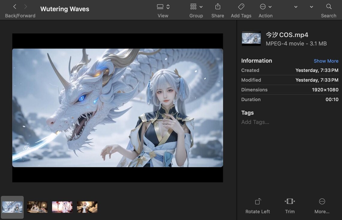Click the video preview of the dragon scene
This screenshot has width=342, height=220.
(117, 107)
